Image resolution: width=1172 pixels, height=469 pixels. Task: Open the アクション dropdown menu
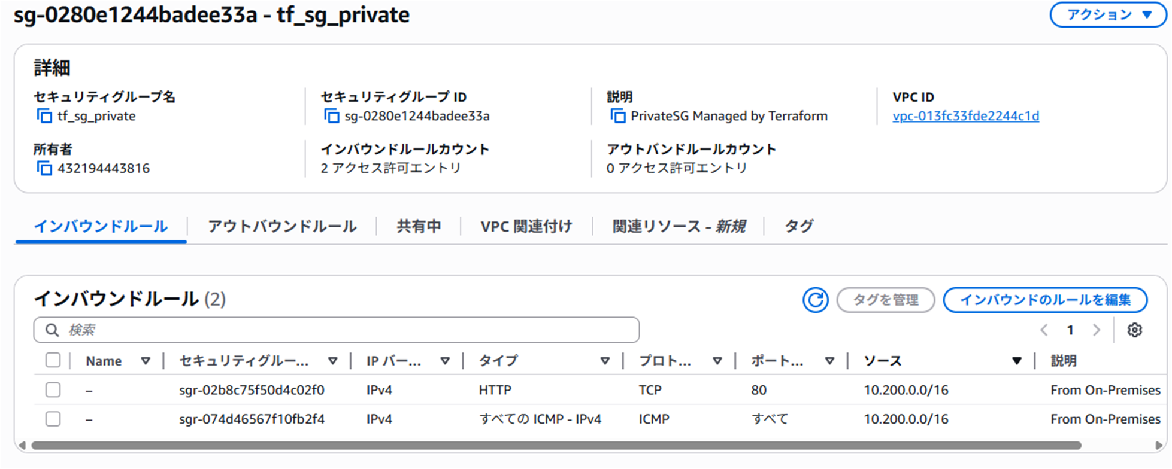click(x=1109, y=15)
